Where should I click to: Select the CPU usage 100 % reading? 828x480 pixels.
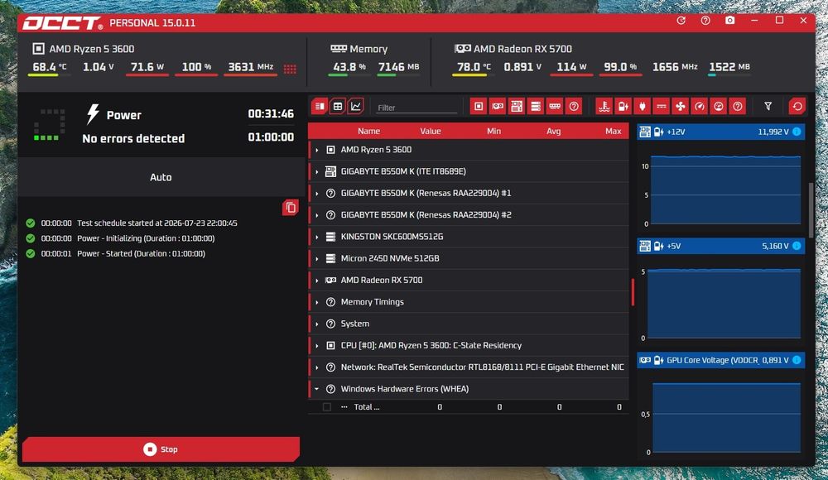point(196,67)
